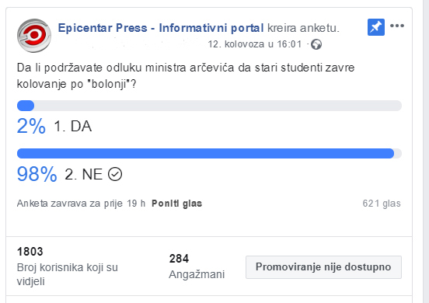Click the checkmark icon next to NE
Image resolution: width=429 pixels, height=303 pixels.
click(x=115, y=174)
